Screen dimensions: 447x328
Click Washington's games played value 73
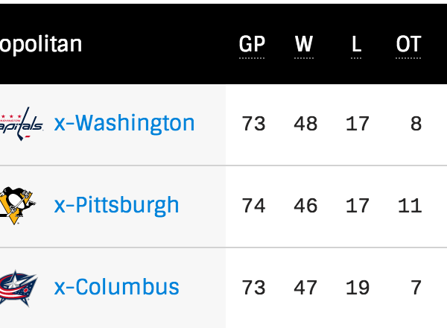253,124
